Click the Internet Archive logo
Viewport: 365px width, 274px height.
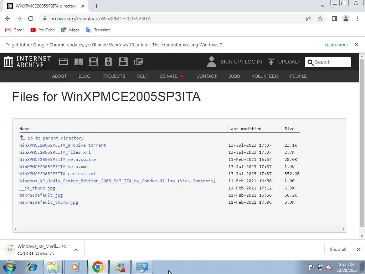pos(27,62)
